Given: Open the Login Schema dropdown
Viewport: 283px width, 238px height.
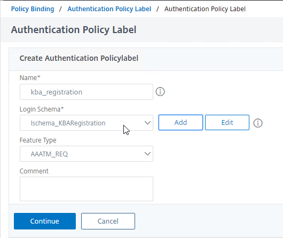Looking at the screenshot, I should 87,123.
